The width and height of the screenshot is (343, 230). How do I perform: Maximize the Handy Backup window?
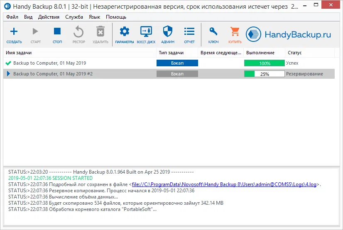(316, 5)
